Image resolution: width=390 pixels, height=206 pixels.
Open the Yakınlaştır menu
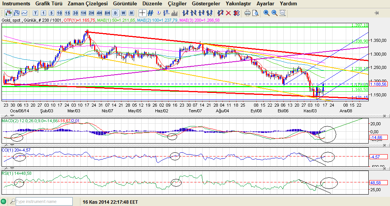[238, 3]
